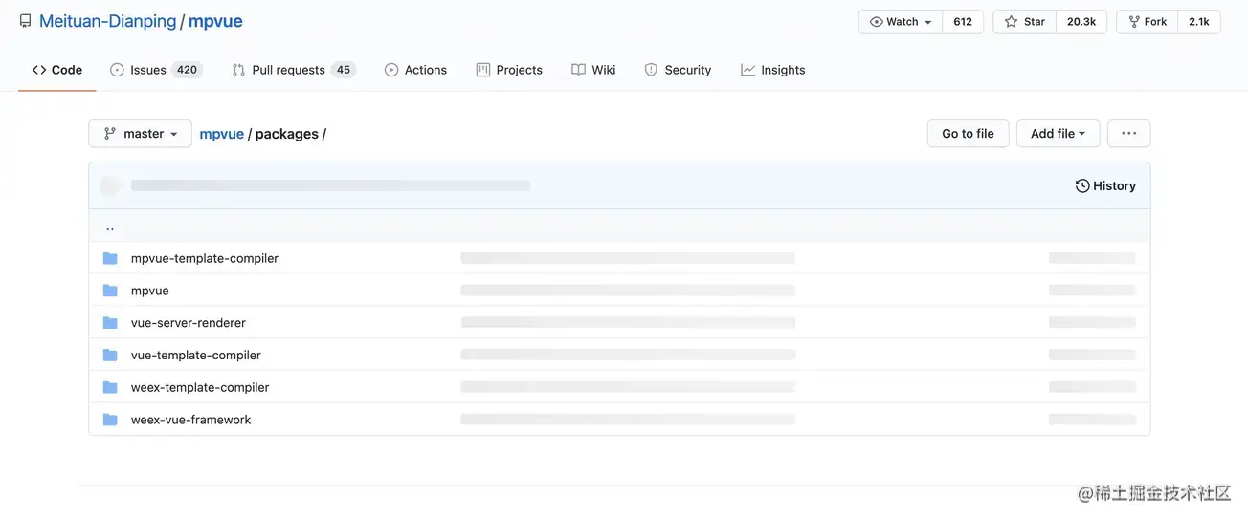Click the folder icon beside mpvue row
The image size is (1248, 519).
coord(110,291)
